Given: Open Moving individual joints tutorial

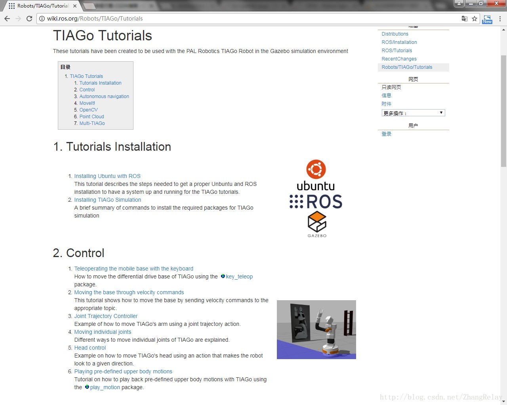Looking at the screenshot, I should click(103, 332).
